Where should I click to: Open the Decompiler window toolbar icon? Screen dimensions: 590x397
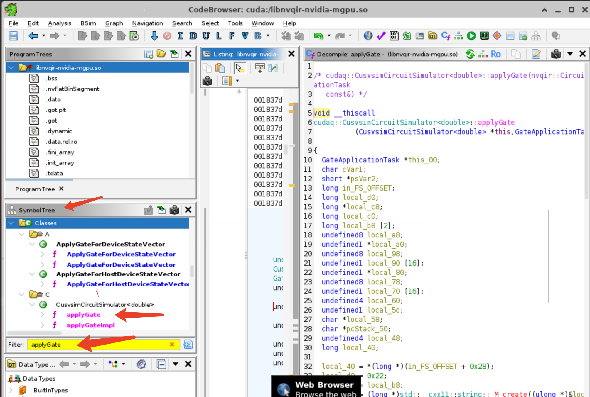(x=445, y=36)
